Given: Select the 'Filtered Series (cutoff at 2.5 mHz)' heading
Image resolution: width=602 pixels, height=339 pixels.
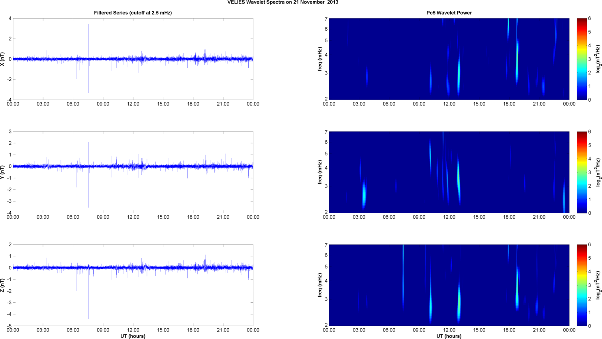Looking at the screenshot, I should [x=133, y=13].
